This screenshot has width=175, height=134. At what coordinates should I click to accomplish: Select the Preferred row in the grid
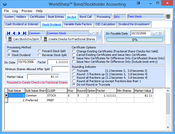[x=32, y=100]
